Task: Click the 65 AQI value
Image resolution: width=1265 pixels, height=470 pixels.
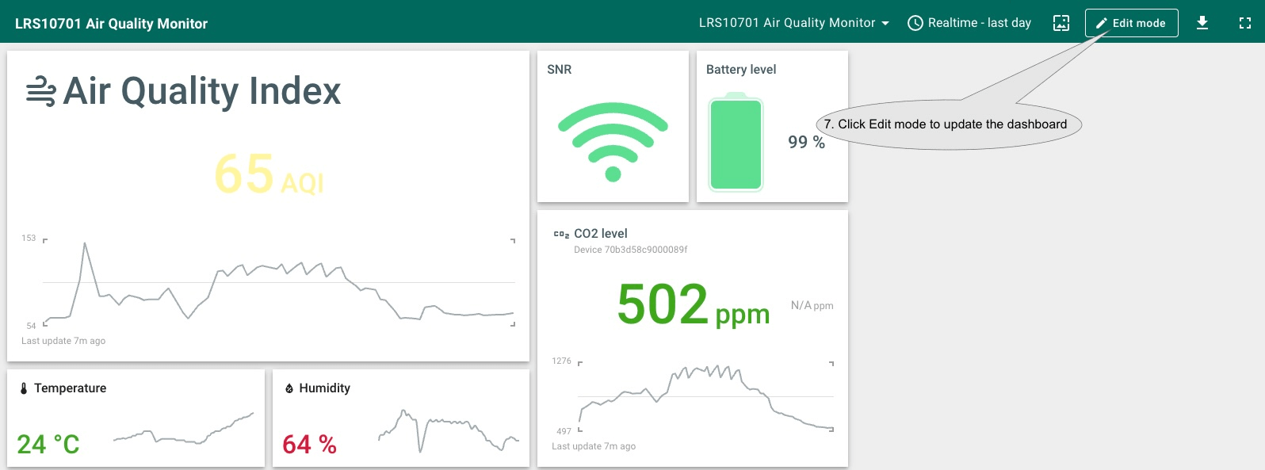Action: [269, 175]
